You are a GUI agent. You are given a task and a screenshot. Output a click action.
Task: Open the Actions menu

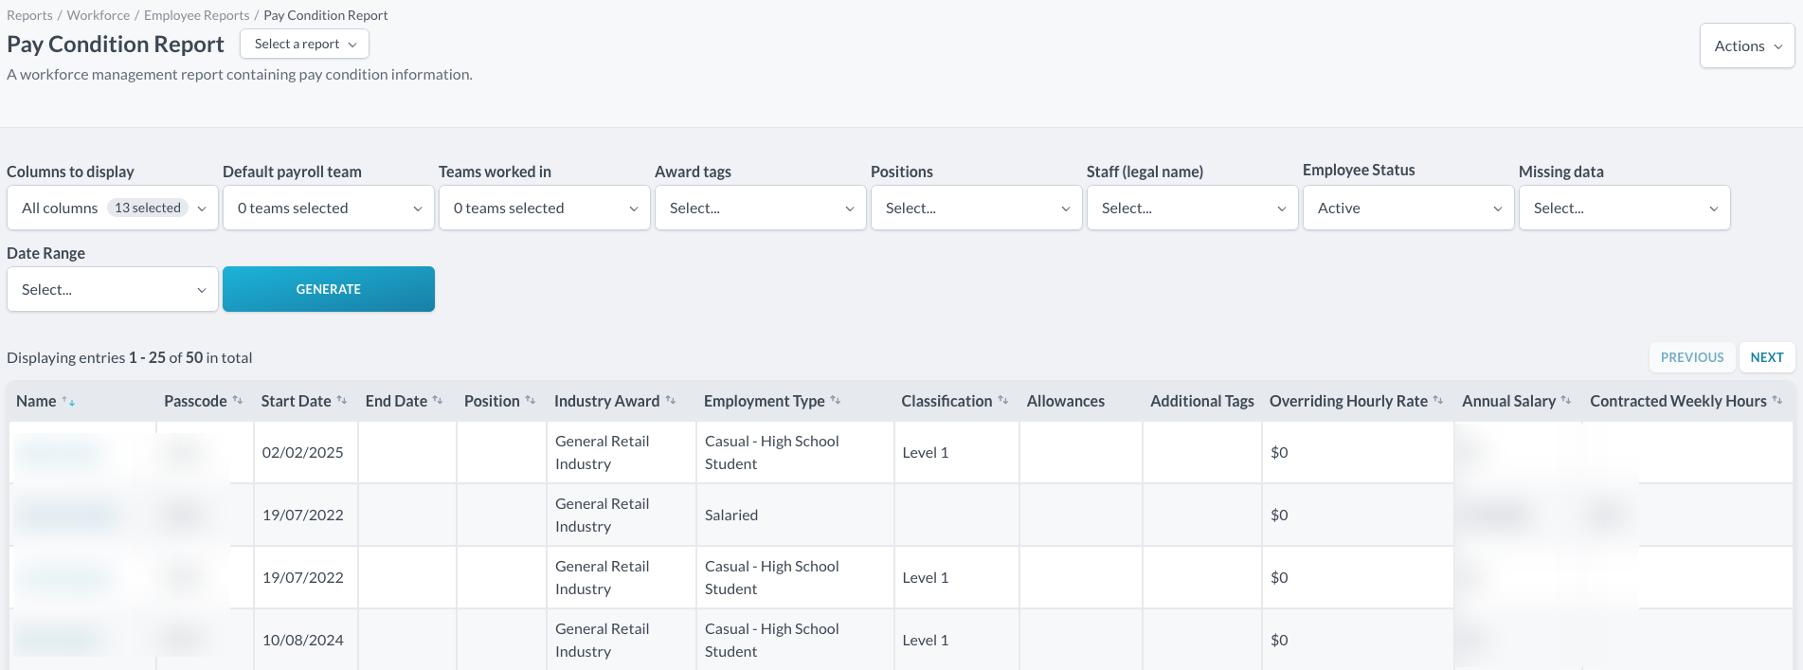coord(1747,45)
